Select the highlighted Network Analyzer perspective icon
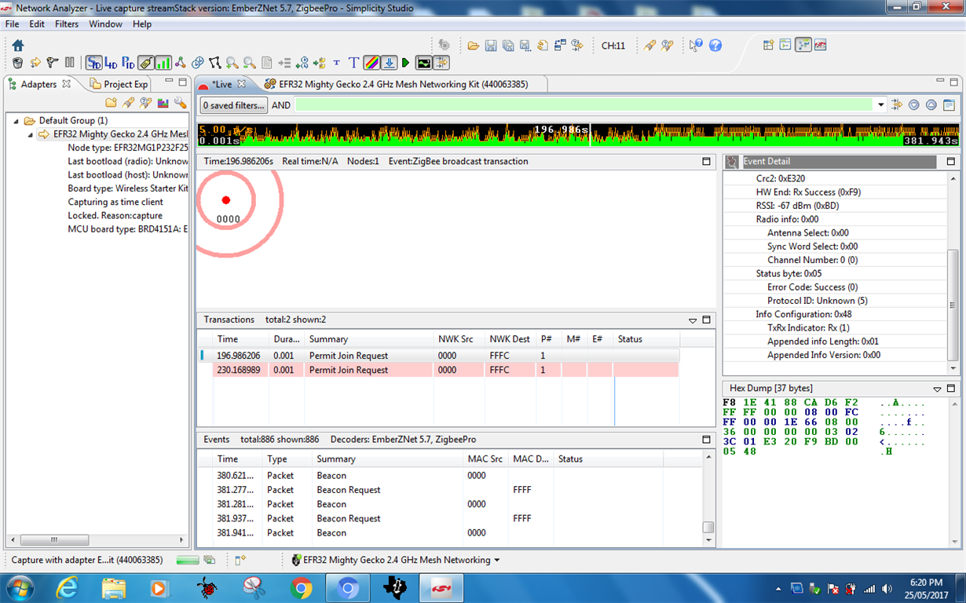 [803, 45]
